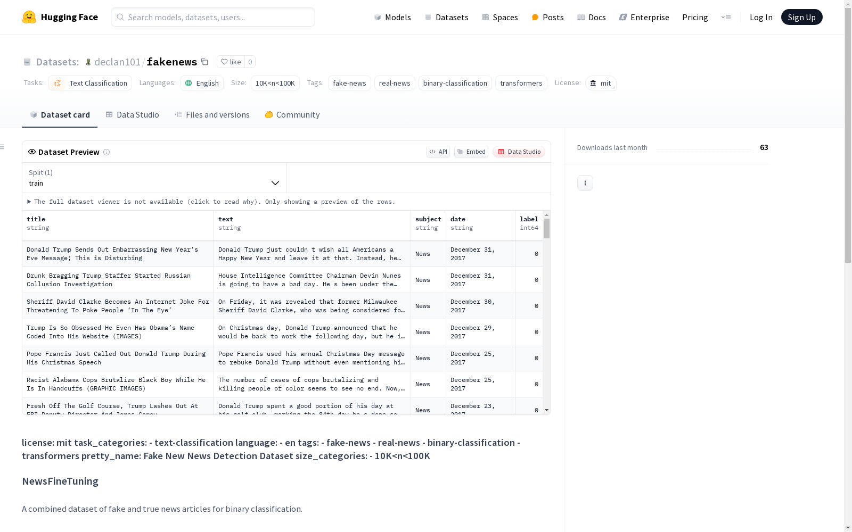Image resolution: width=852 pixels, height=532 pixels.
Task: Click the 'On Christmas day, Donald Trump' text cell
Action: tap(312, 332)
